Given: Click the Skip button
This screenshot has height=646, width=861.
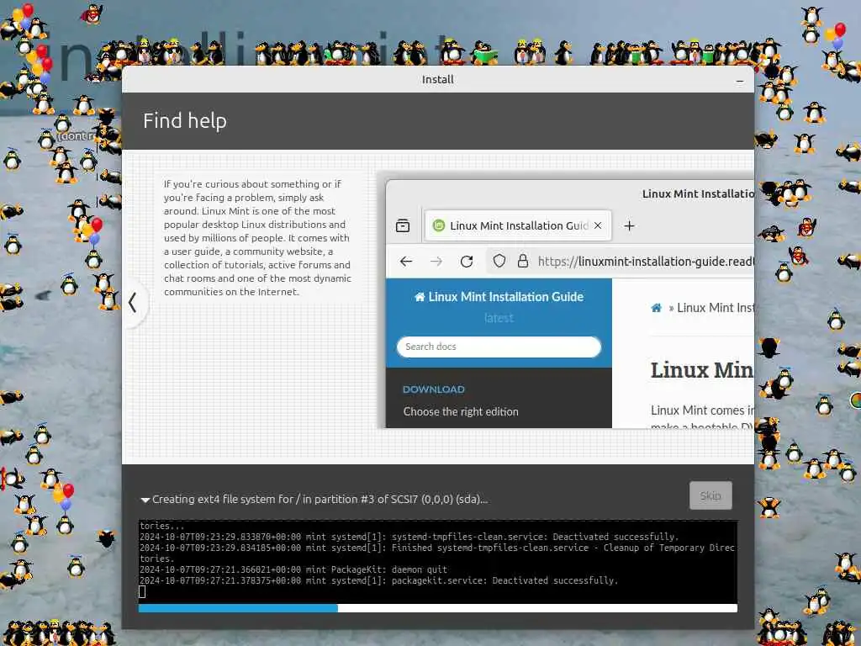Looking at the screenshot, I should pyautogui.click(x=710, y=495).
